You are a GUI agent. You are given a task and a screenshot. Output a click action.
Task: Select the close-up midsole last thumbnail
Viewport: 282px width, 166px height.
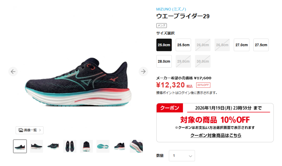coord(136,146)
